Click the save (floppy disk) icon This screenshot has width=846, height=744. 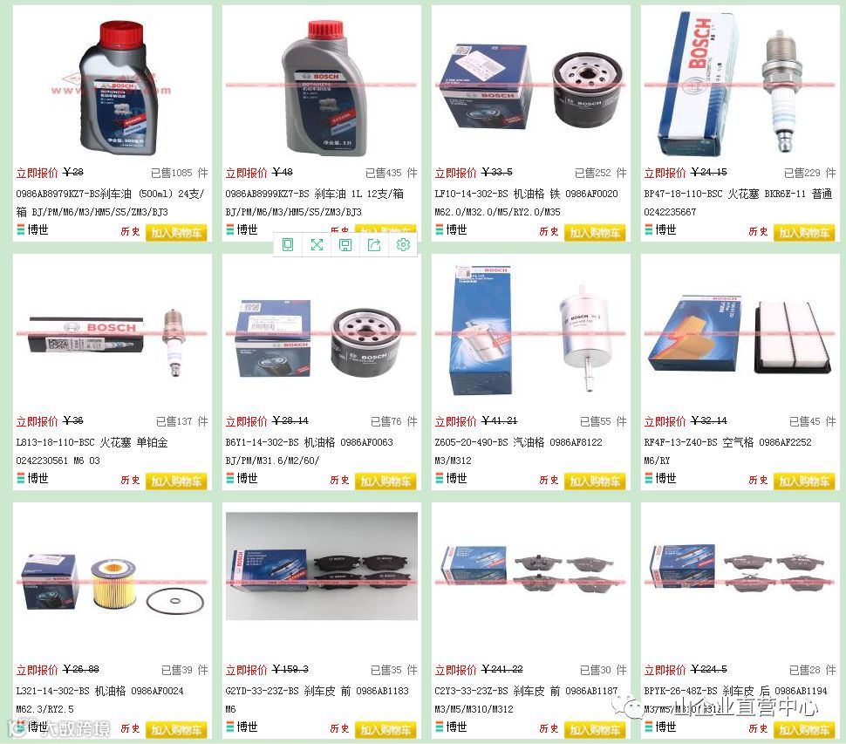[x=345, y=245]
